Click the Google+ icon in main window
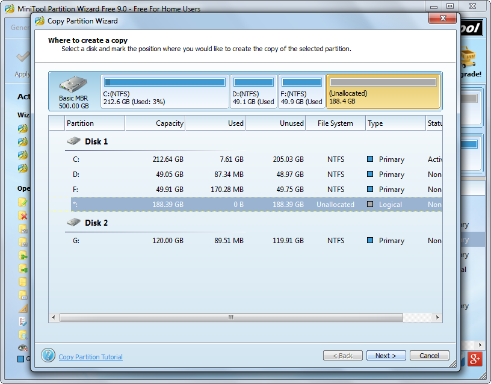Image resolution: width=491 pixels, height=384 pixels. point(475,359)
